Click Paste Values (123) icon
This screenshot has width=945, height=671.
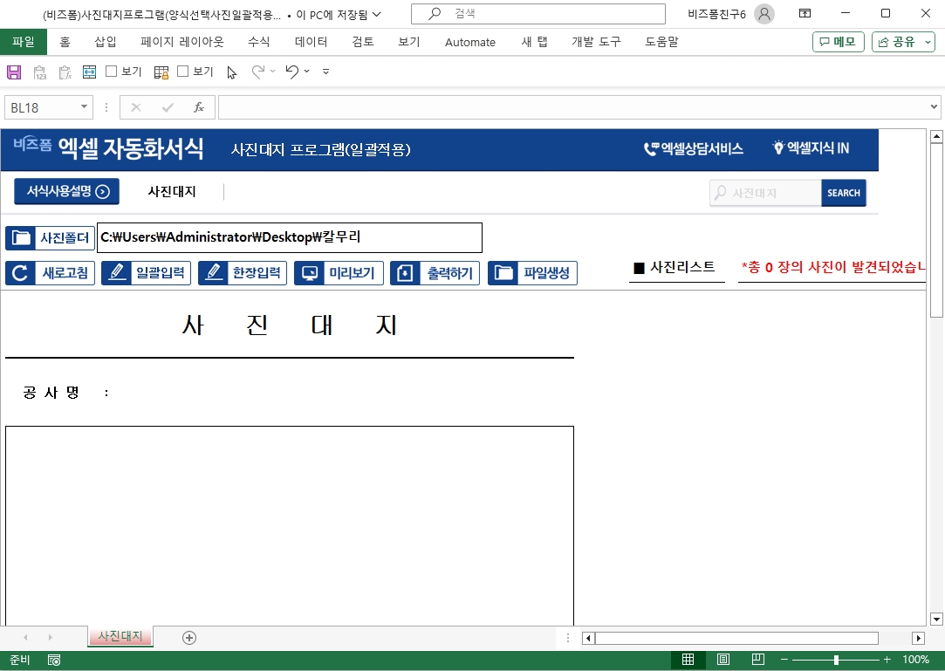pos(40,72)
